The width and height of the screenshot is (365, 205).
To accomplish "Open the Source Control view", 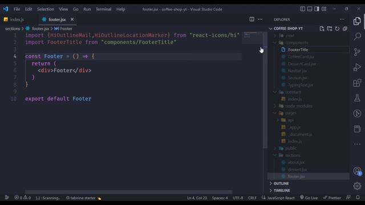I will (357, 52).
